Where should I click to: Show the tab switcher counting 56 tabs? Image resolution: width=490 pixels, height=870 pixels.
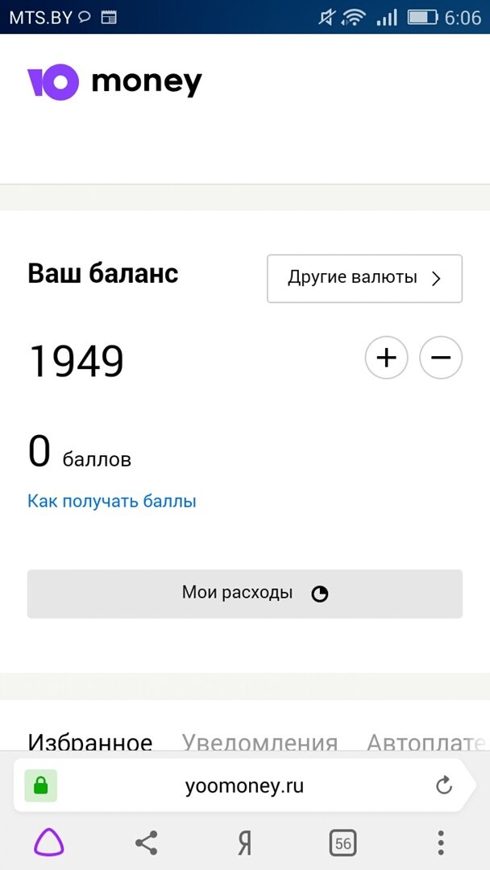click(x=343, y=843)
